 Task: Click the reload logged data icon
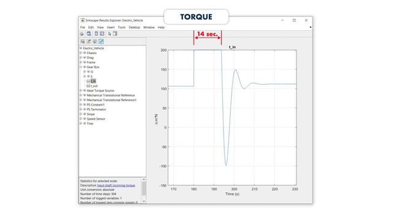(x=95, y=41)
